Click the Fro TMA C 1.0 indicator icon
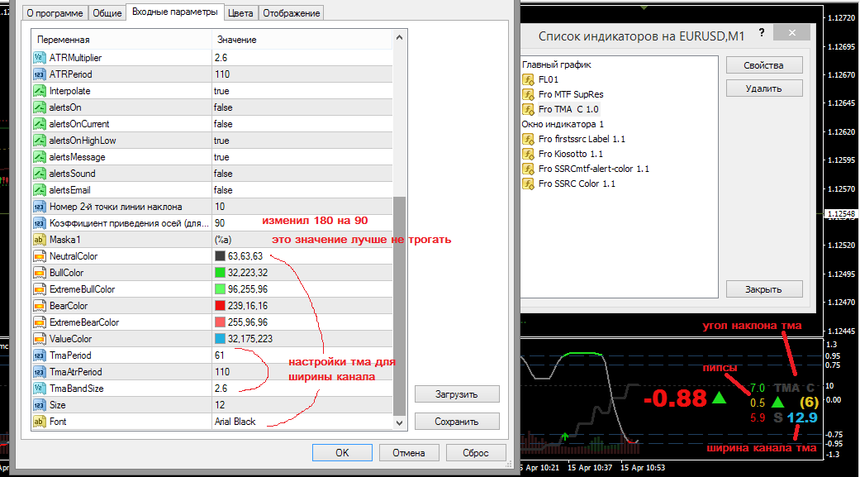Viewport: 860px width, 477px height. pyautogui.click(x=528, y=109)
